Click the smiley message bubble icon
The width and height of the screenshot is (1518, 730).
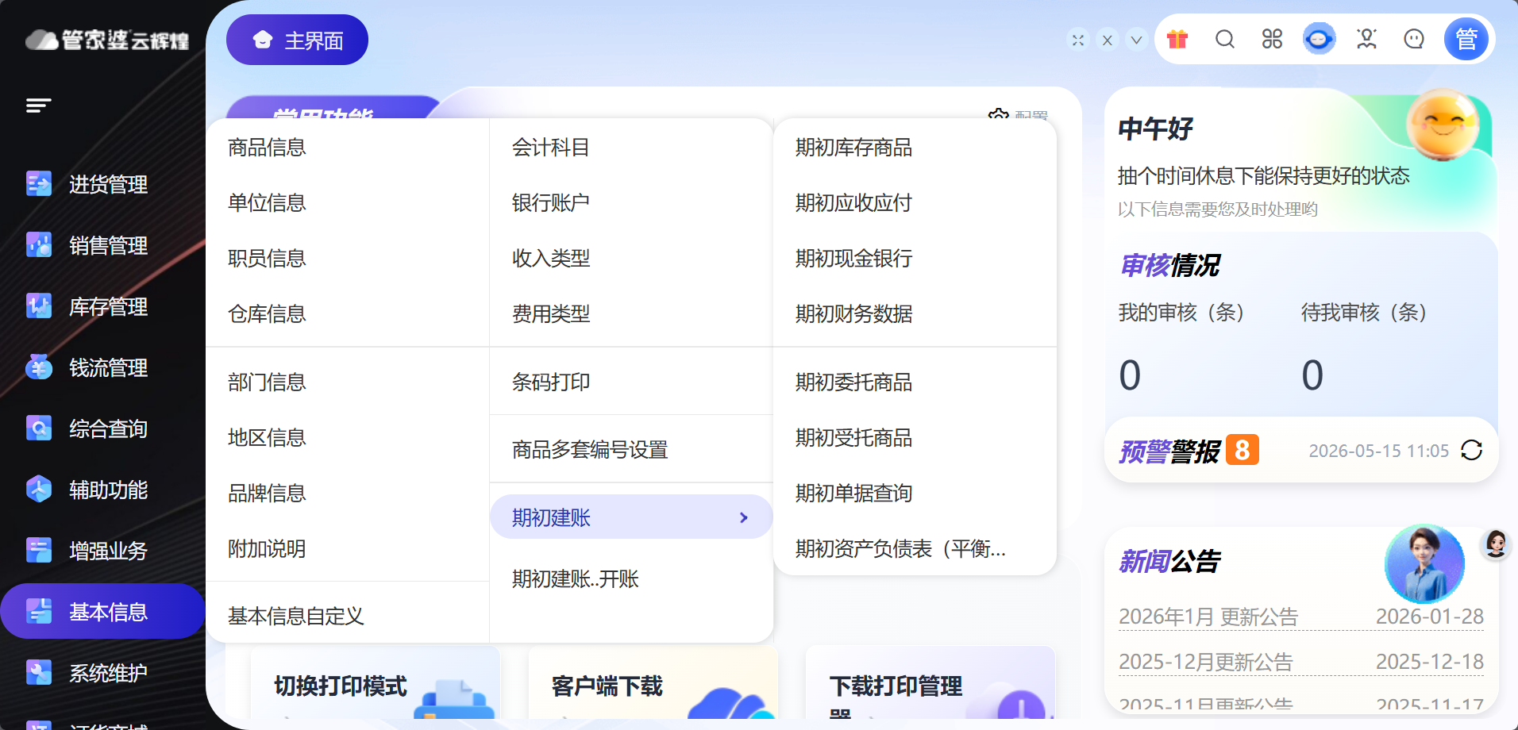coord(1414,39)
